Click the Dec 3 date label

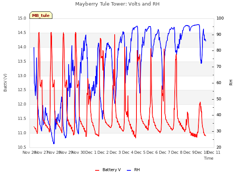(115, 152)
